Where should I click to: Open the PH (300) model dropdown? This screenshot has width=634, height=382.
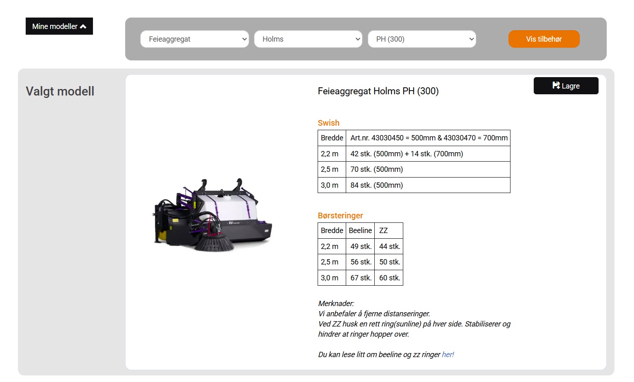[x=422, y=39]
